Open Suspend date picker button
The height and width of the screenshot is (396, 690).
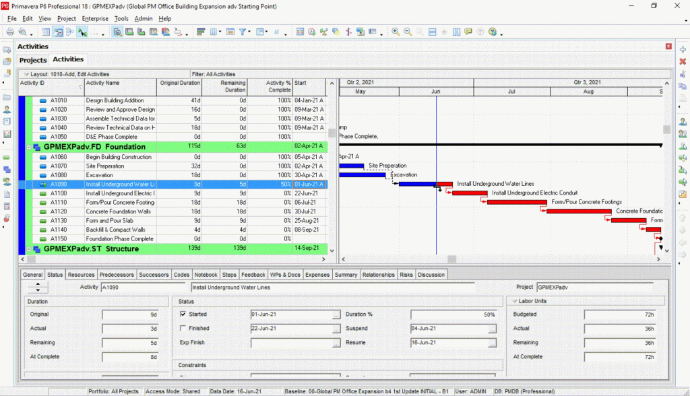click(492, 329)
